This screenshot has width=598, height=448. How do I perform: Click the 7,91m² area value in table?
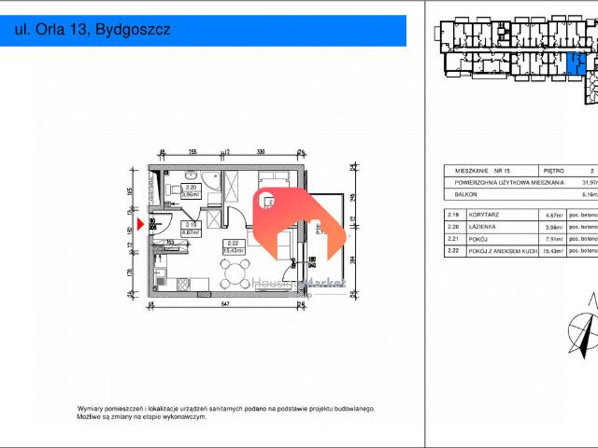click(x=553, y=239)
